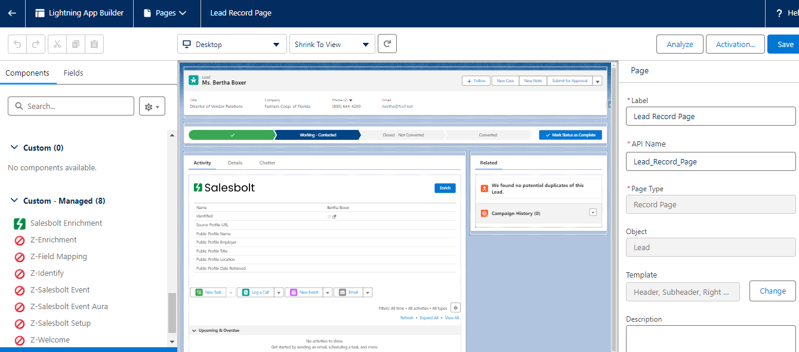This screenshot has width=799, height=352.
Task: Click the Expand All link
Action: [429, 318]
